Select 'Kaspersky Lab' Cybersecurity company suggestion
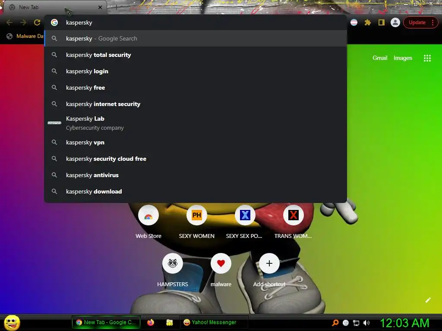Screen dimensions: 442x331 (196, 123)
